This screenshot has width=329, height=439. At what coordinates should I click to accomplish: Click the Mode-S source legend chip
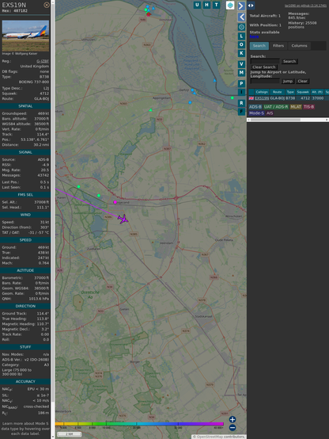click(256, 113)
